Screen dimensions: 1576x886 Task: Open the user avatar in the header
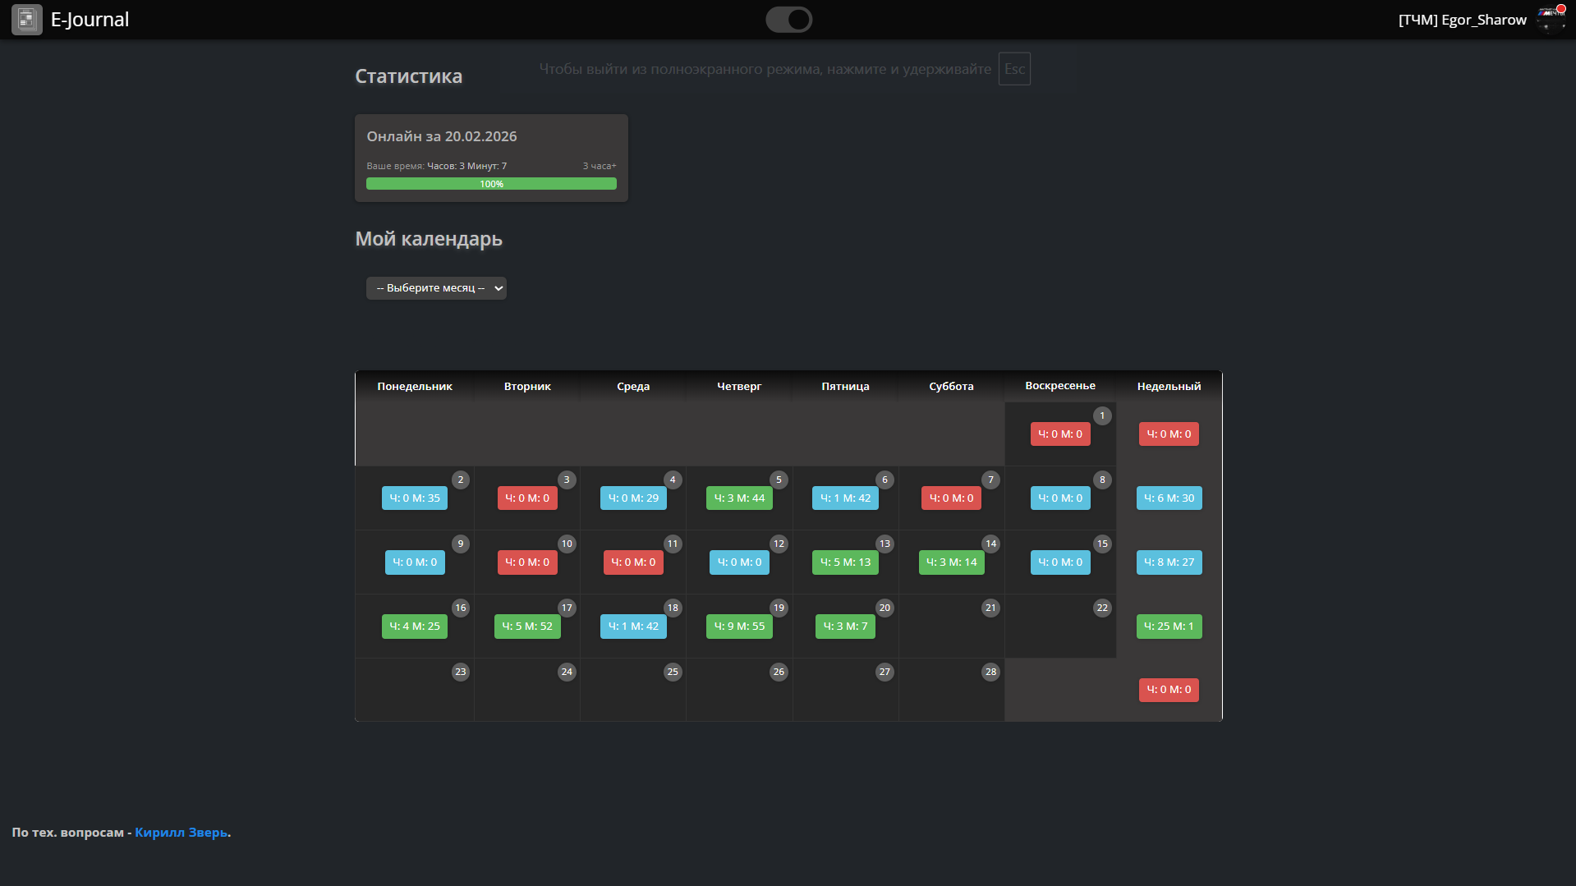coord(1551,20)
